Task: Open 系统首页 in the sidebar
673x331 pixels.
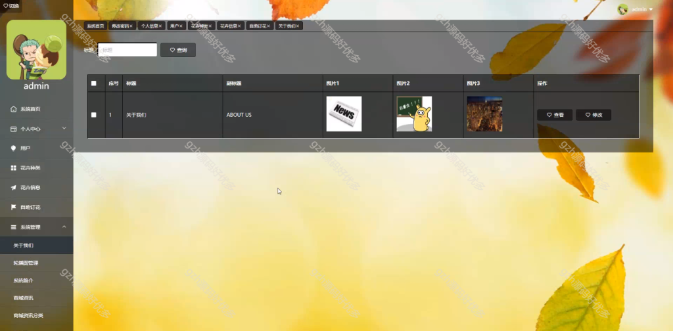Action: (x=37, y=109)
